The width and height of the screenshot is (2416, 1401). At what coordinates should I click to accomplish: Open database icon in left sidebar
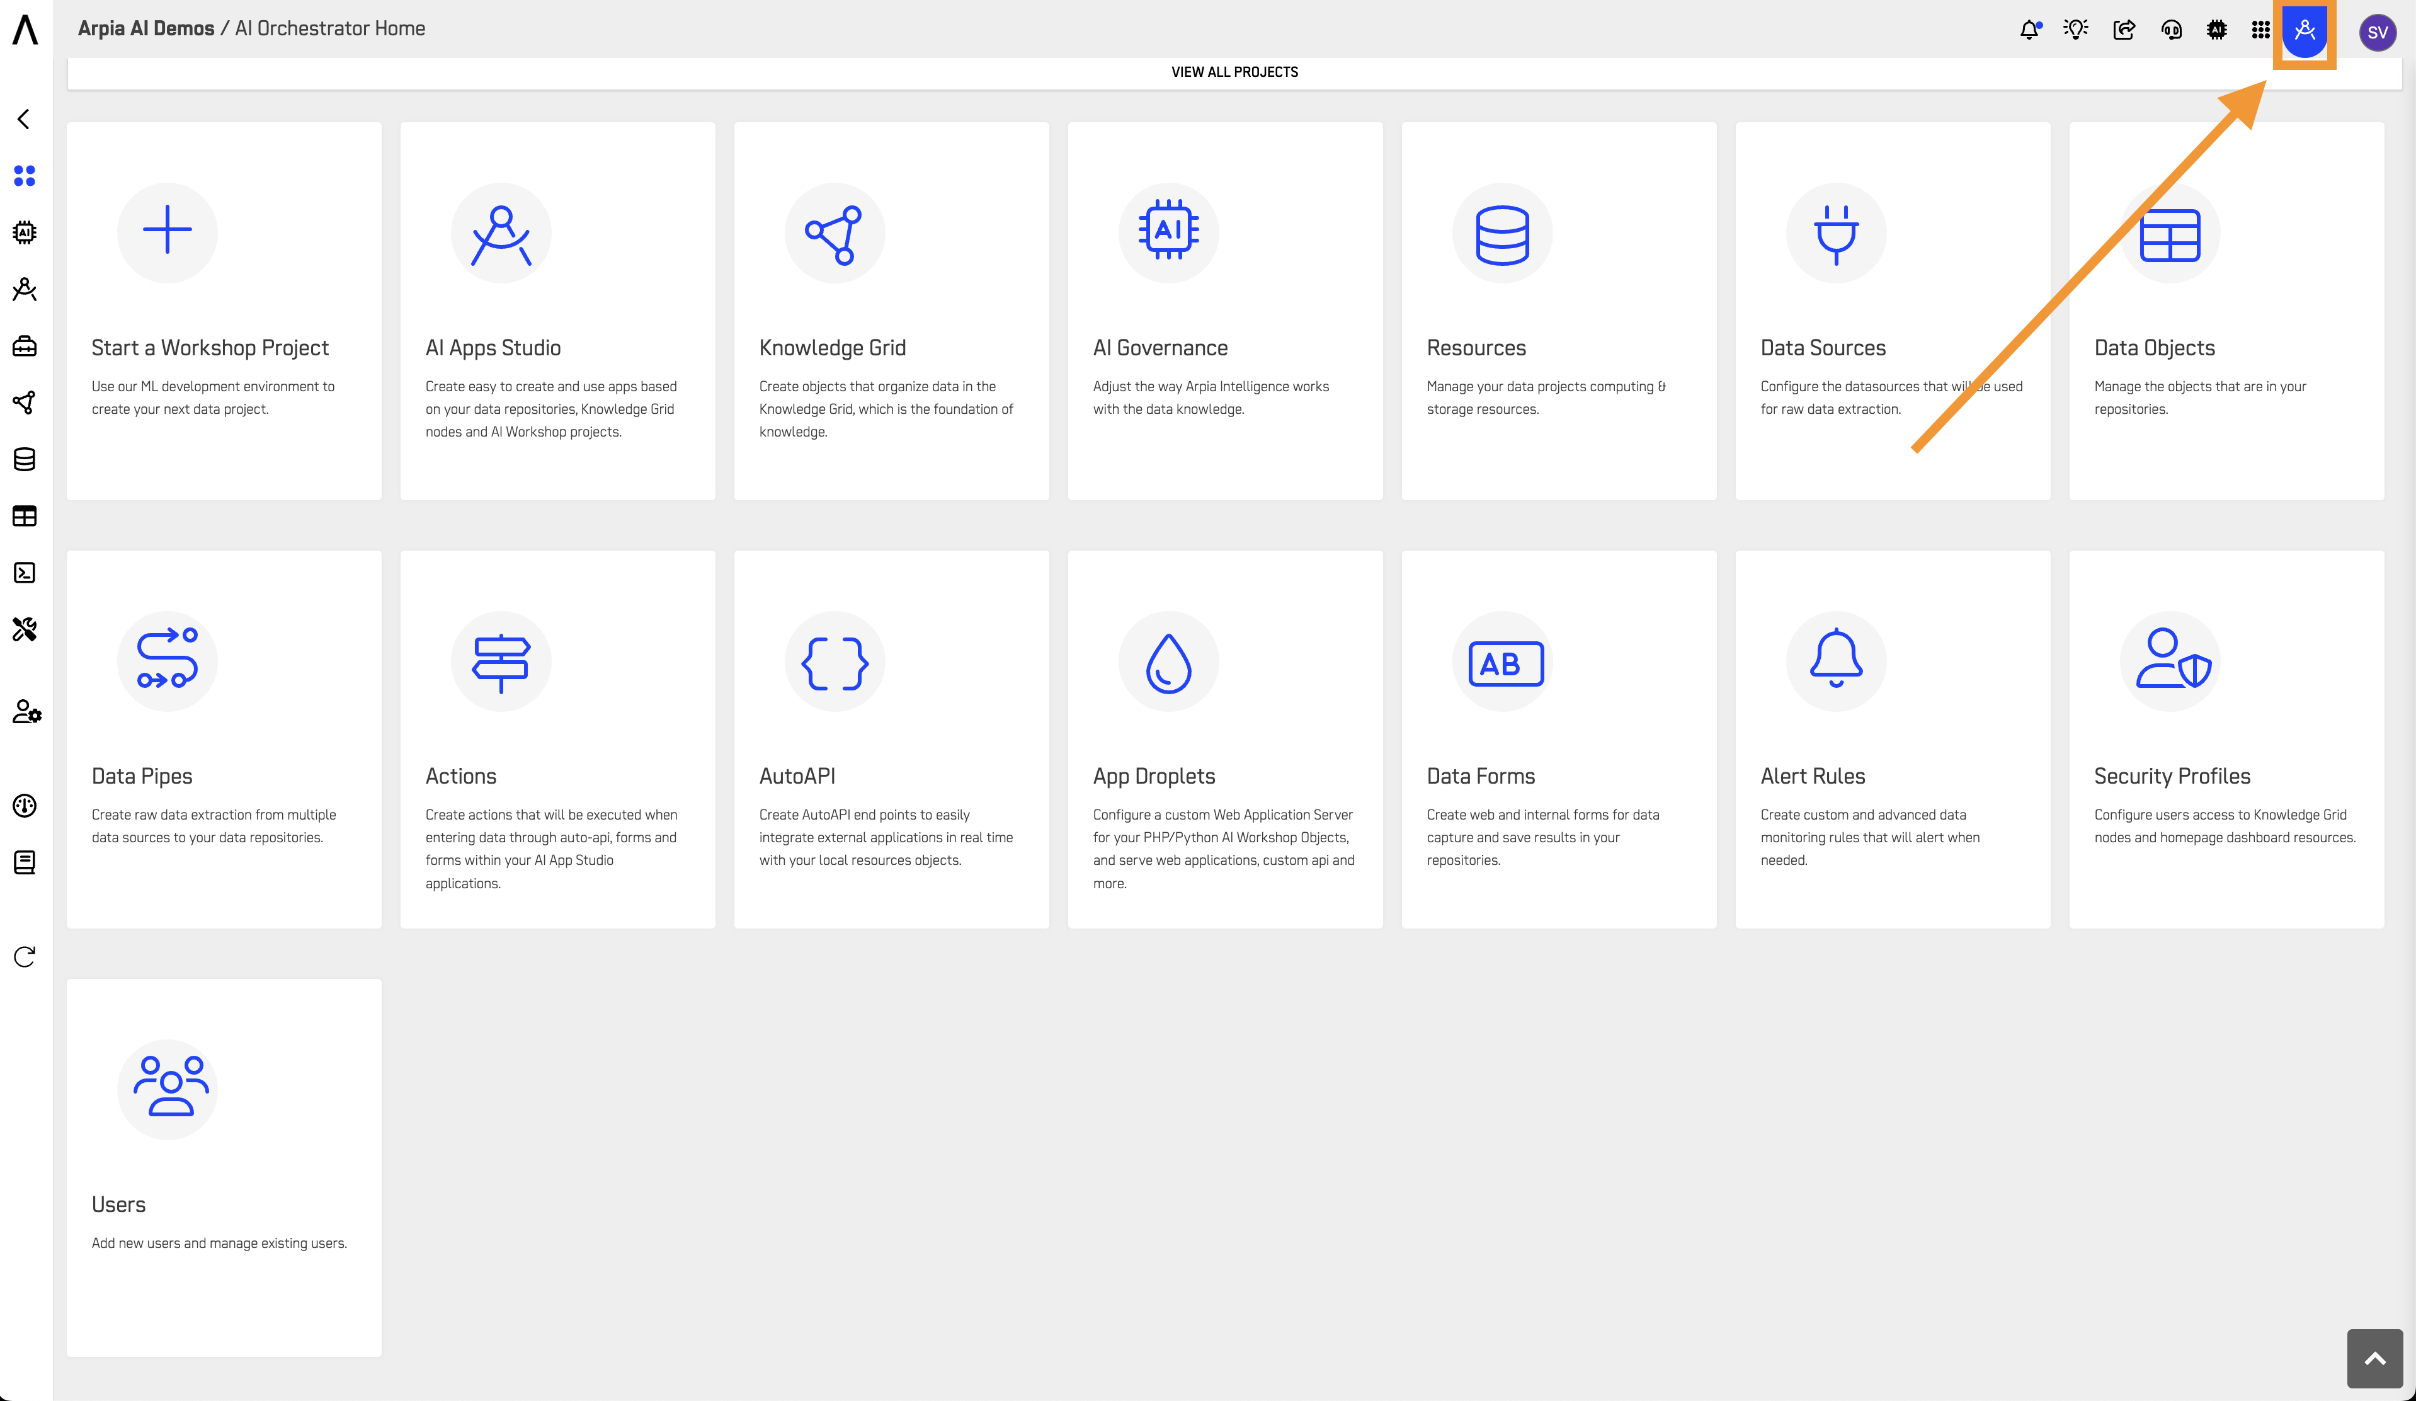pos(25,459)
